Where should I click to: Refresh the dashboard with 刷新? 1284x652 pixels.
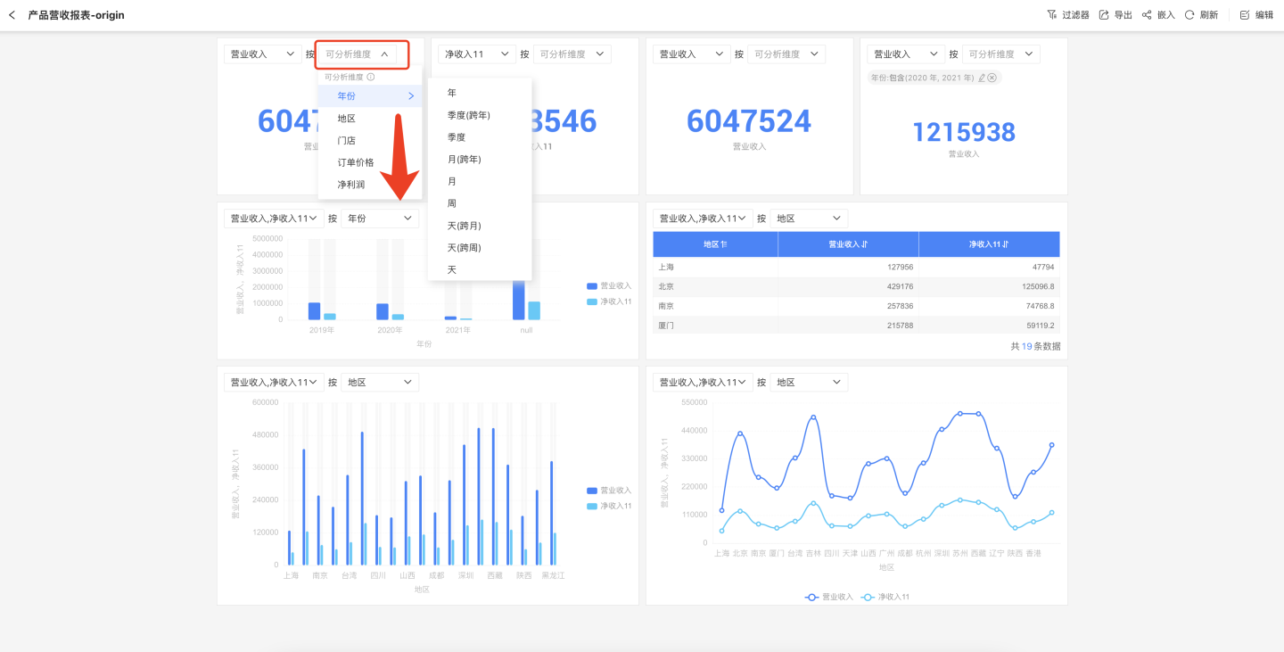click(1189, 15)
